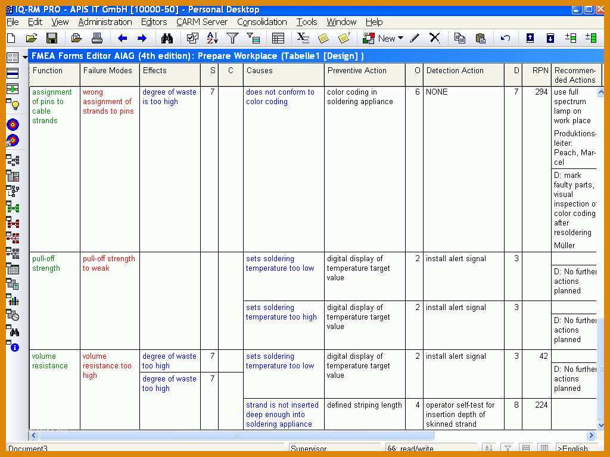Click the blue info icon in sidebar
The image size is (610, 457).
pyautogui.click(x=14, y=347)
